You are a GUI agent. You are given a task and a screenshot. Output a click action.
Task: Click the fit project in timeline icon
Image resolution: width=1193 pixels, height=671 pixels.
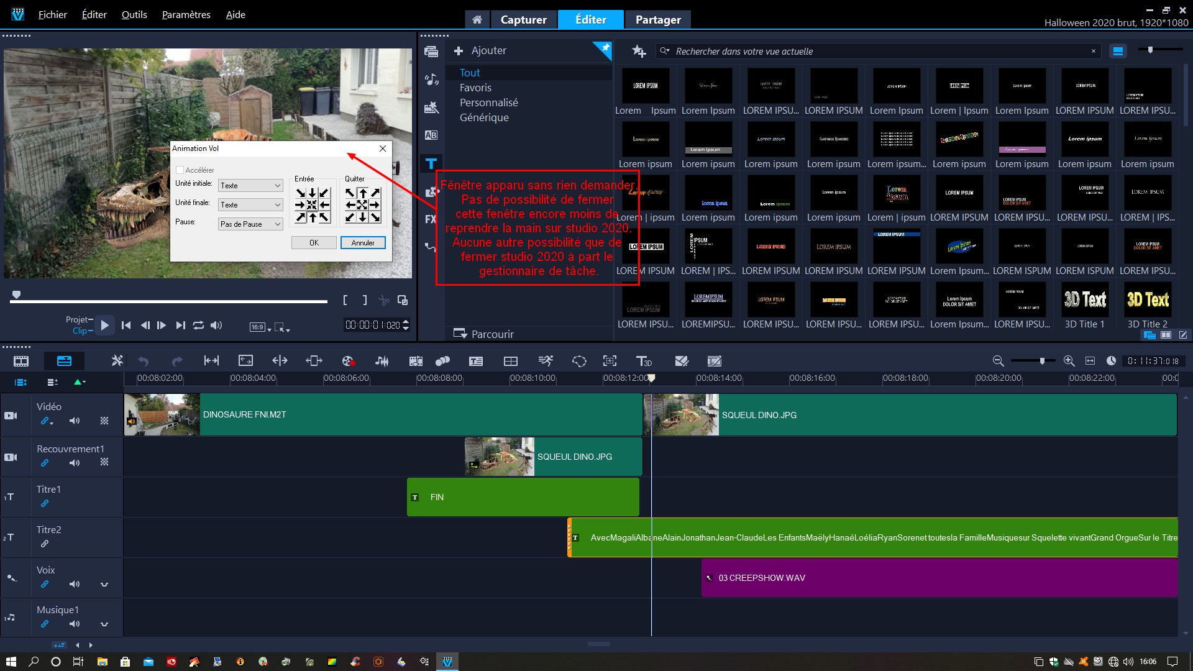1090,361
